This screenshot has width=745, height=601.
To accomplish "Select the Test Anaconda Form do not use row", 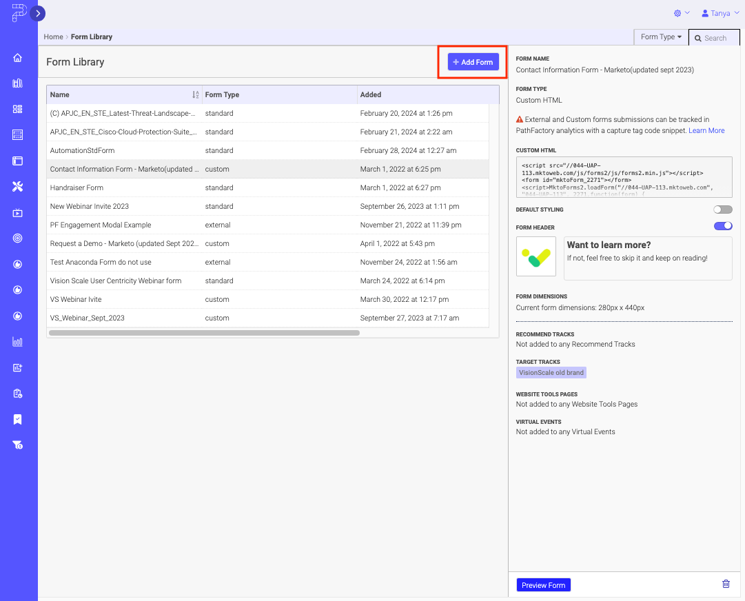I will tap(267, 263).
